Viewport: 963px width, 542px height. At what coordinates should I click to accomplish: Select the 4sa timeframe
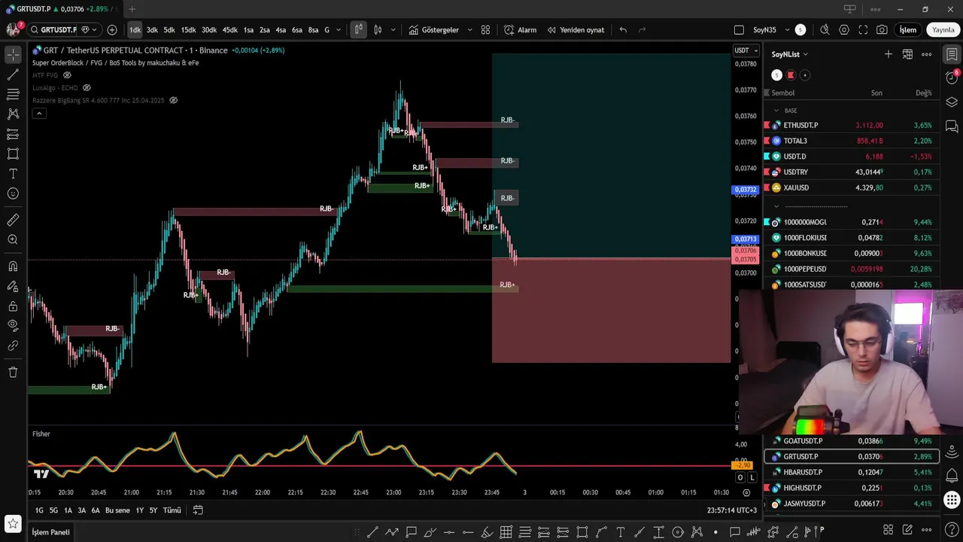click(281, 30)
